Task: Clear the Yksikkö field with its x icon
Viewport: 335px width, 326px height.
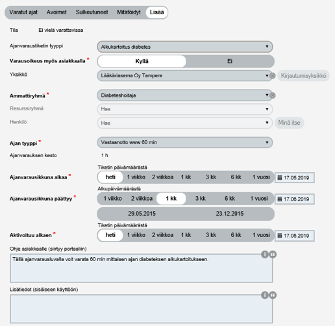Action: click(x=273, y=76)
